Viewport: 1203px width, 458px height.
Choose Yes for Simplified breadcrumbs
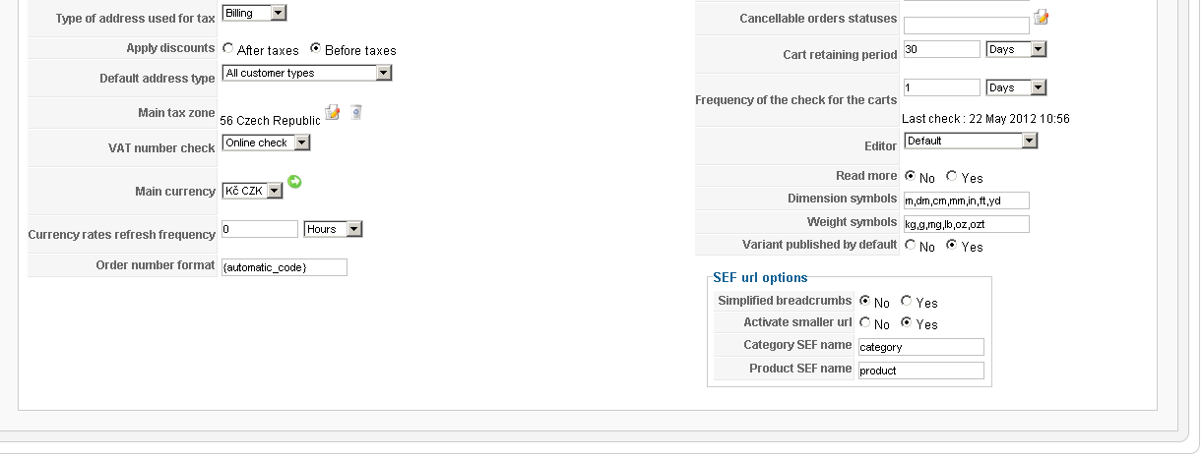coord(906,301)
